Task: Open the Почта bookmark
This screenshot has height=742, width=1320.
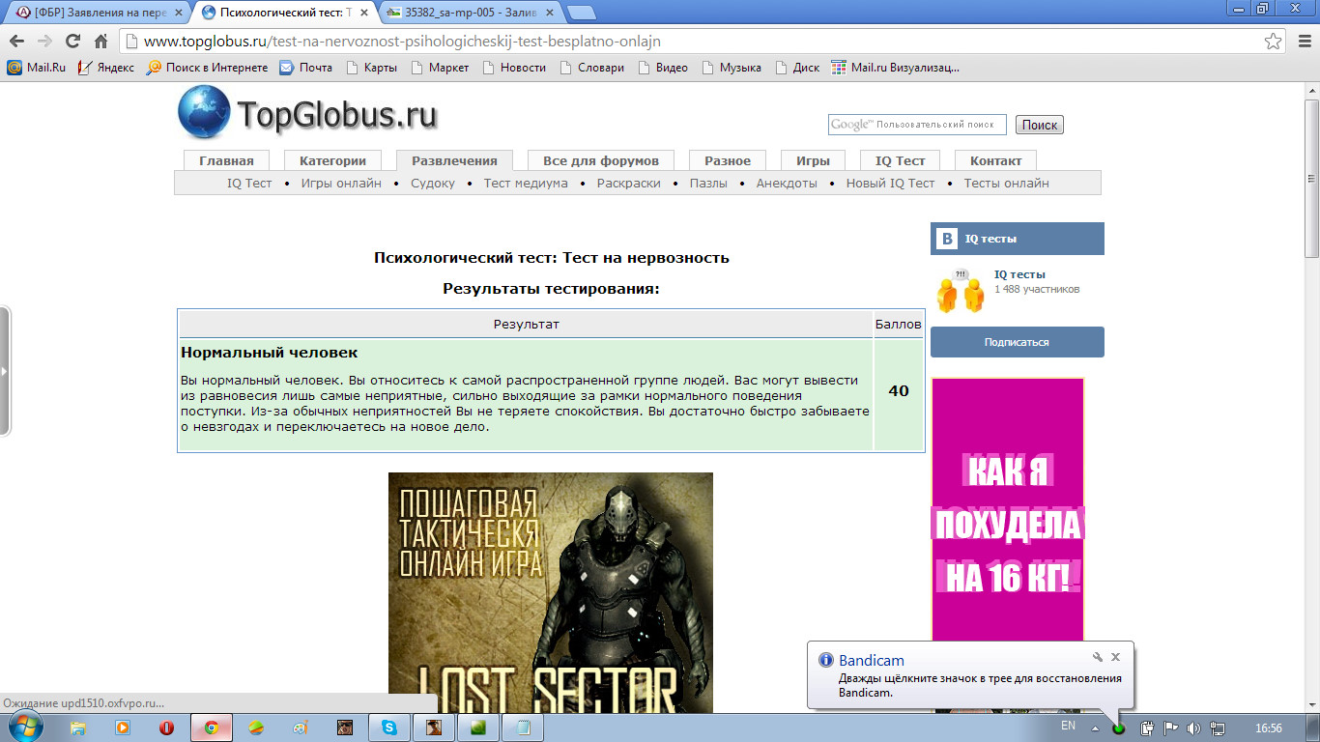Action: pyautogui.click(x=305, y=68)
